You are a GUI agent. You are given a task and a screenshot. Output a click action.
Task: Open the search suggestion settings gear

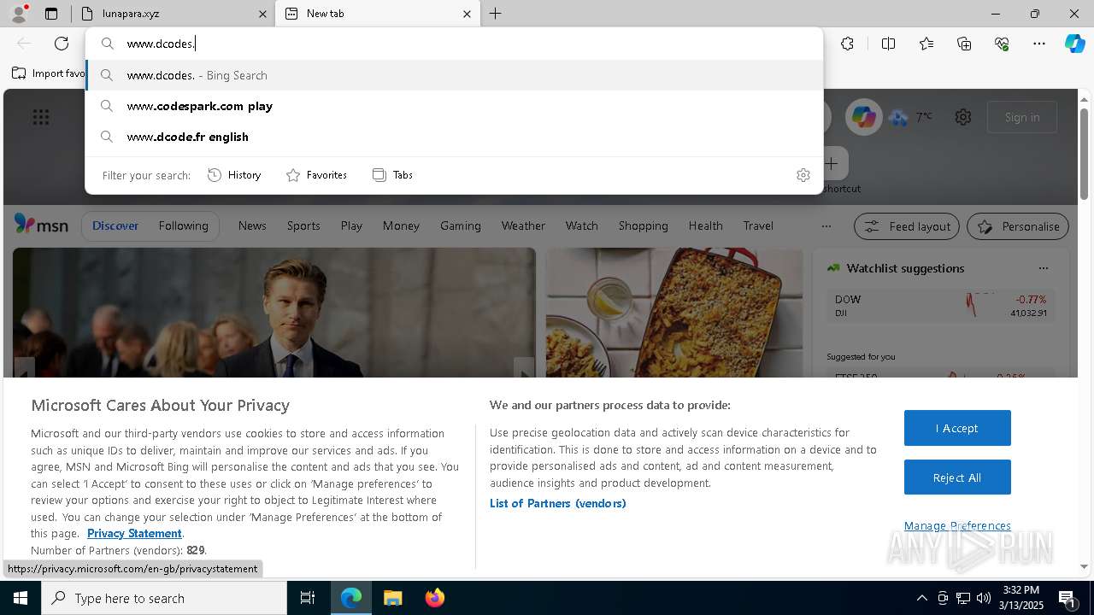[803, 175]
